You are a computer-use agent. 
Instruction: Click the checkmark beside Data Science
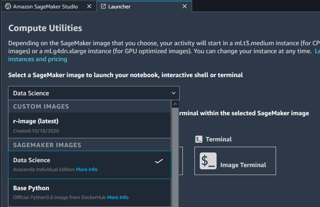point(159,161)
